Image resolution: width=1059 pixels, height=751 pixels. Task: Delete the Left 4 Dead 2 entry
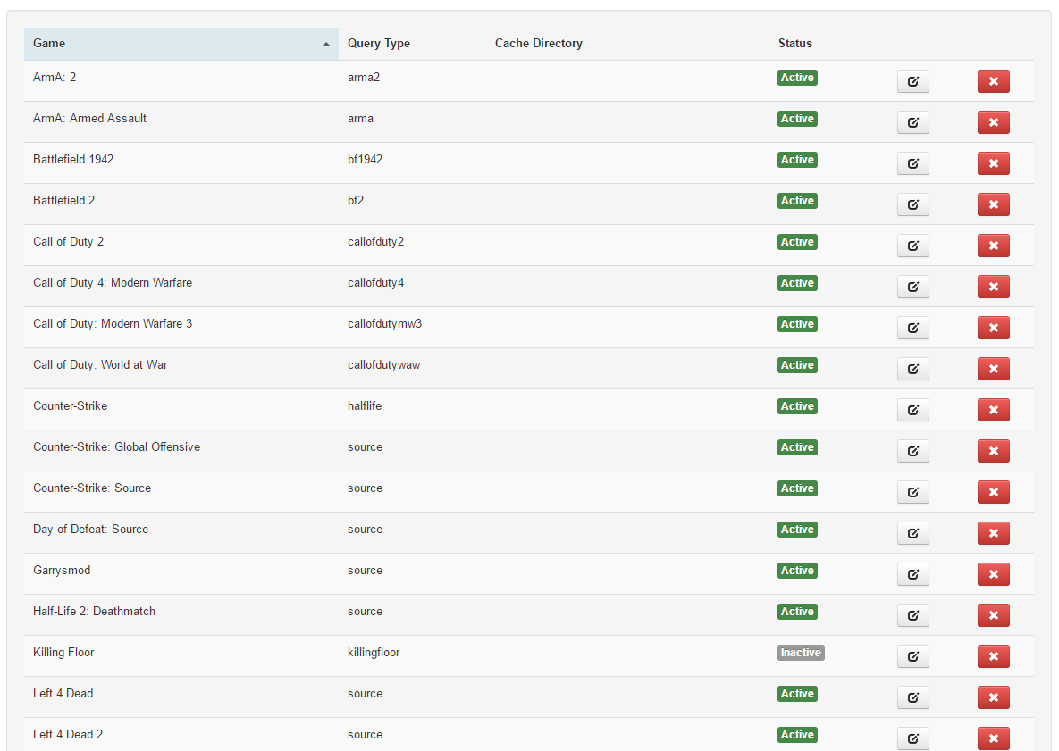[x=994, y=738]
